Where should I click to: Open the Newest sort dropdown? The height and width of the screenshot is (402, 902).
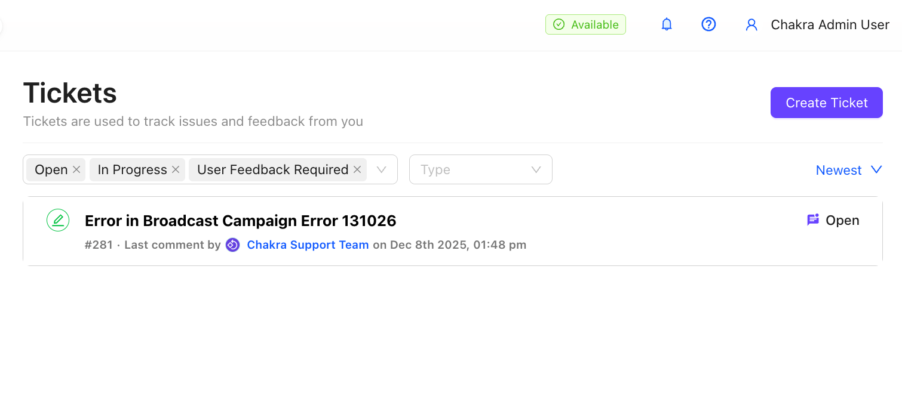(849, 170)
